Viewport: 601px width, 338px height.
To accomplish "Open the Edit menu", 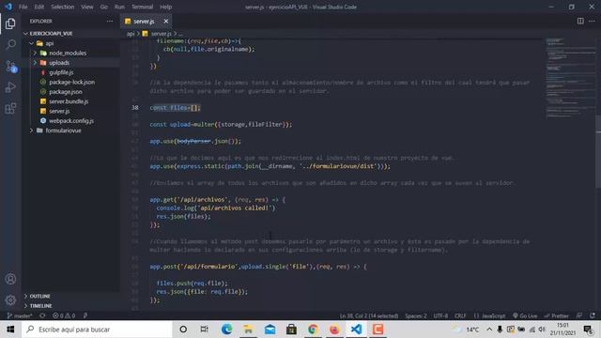I will pyautogui.click(x=39, y=7).
